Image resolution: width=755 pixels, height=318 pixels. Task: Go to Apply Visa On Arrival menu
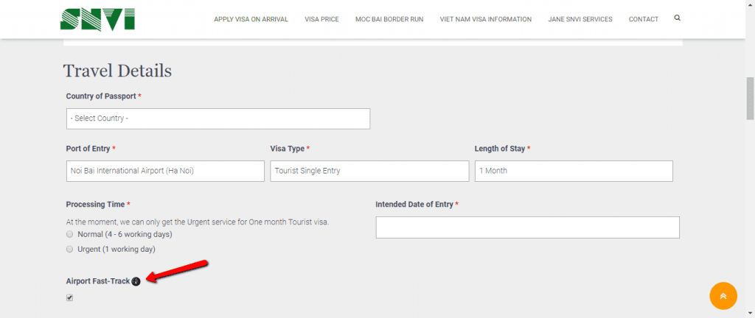click(x=251, y=19)
